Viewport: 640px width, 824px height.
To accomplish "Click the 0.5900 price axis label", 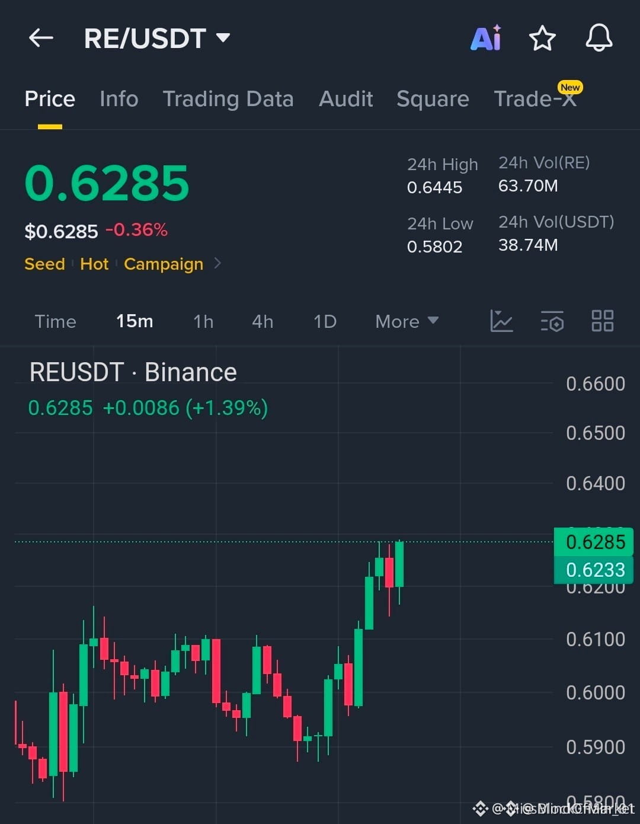I will (596, 748).
